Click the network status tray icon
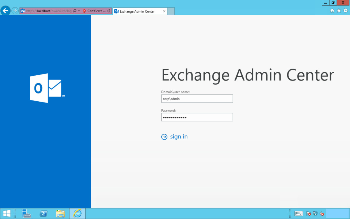Image resolution: width=350 pixels, height=219 pixels. point(315,213)
